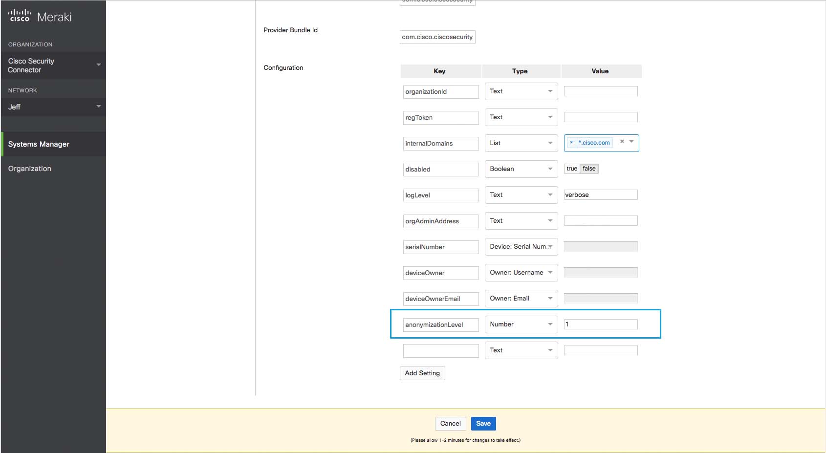Click the blank key field above Add Setting

[441, 351]
